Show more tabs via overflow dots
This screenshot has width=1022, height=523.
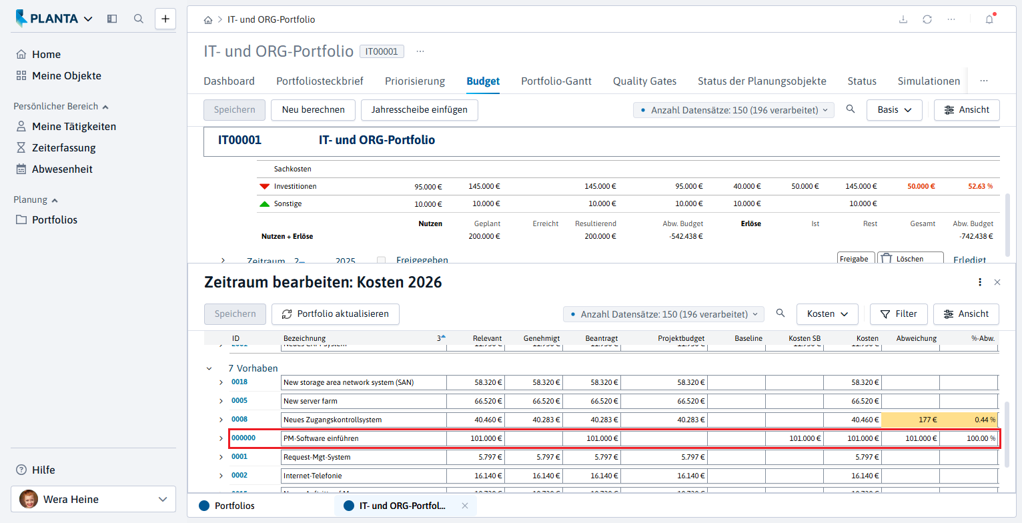click(984, 81)
